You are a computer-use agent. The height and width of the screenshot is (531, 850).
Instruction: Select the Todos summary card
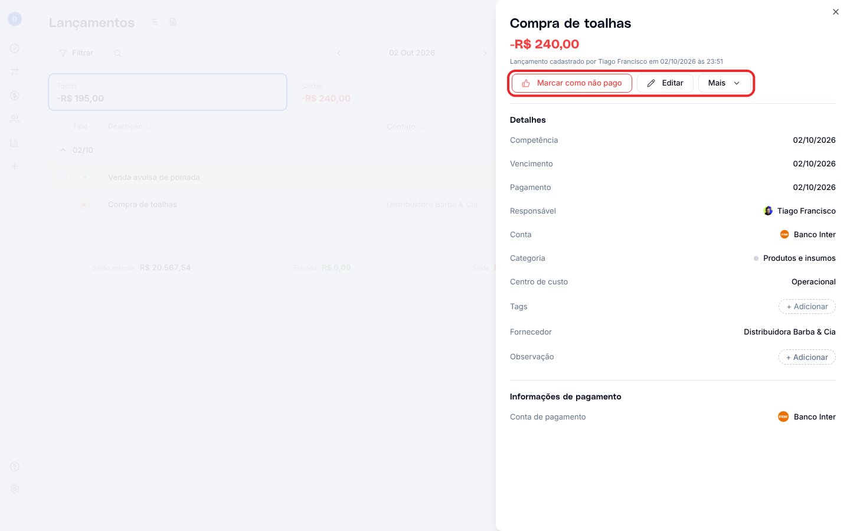point(168,92)
